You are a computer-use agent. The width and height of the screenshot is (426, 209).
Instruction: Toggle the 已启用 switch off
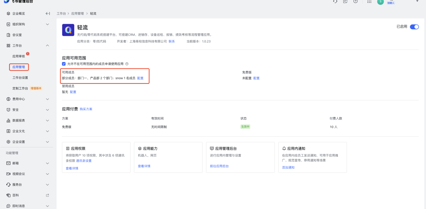414,27
